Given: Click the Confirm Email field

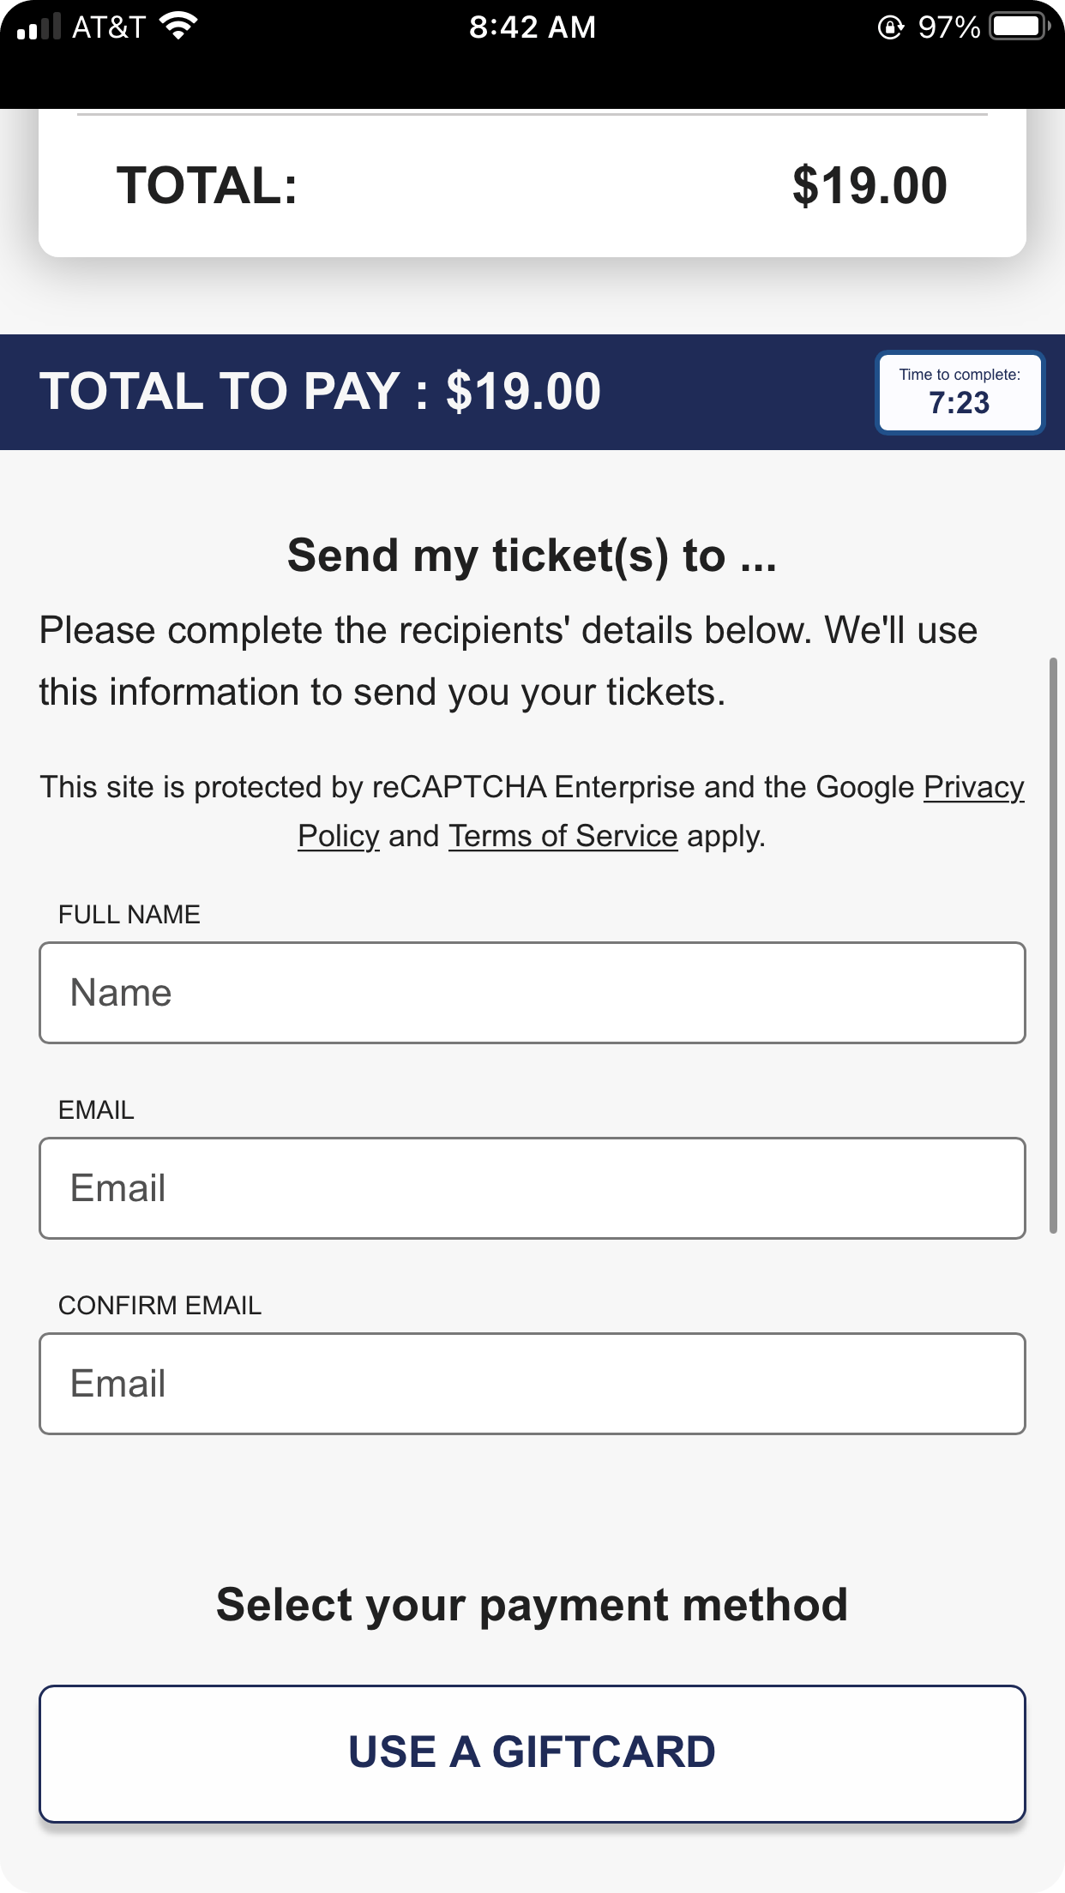Looking at the screenshot, I should click(532, 1383).
